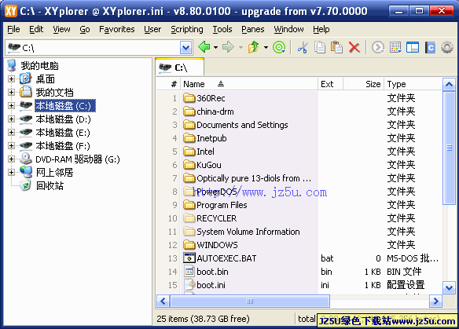
Task: Expand the My Documents (我的文档) node
Action: 11,92
